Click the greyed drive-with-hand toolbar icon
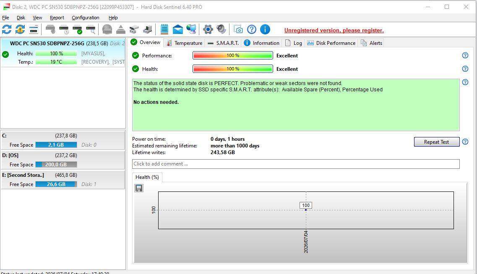477x274 pixels. 50,29
